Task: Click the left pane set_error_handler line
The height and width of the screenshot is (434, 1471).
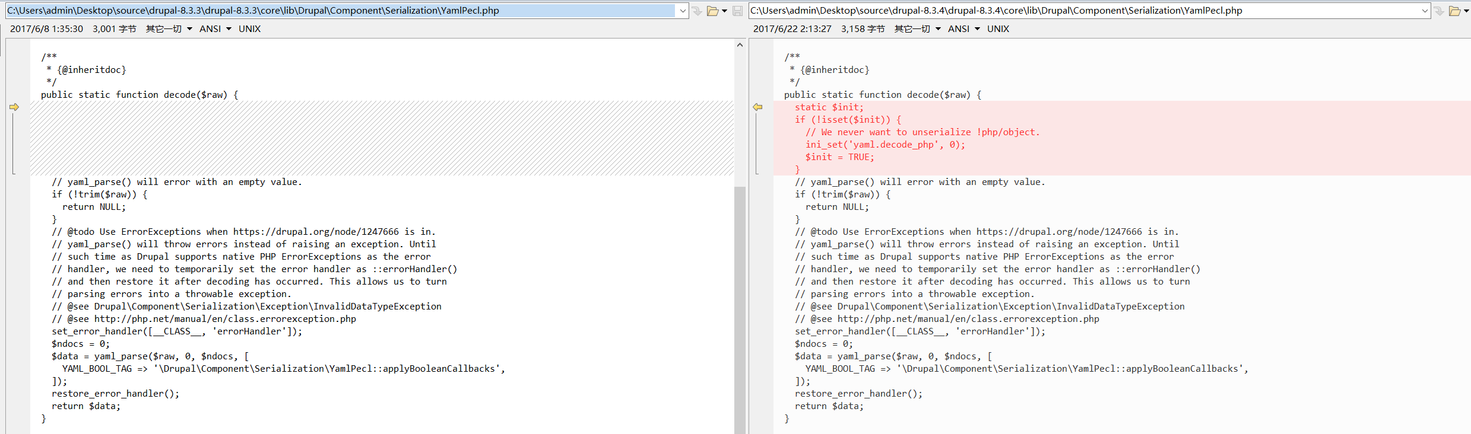Action: pos(177,331)
